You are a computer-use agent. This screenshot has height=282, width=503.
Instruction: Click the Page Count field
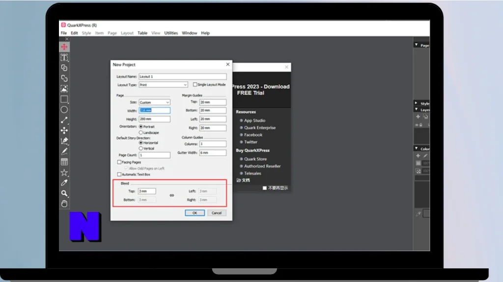coord(154,155)
